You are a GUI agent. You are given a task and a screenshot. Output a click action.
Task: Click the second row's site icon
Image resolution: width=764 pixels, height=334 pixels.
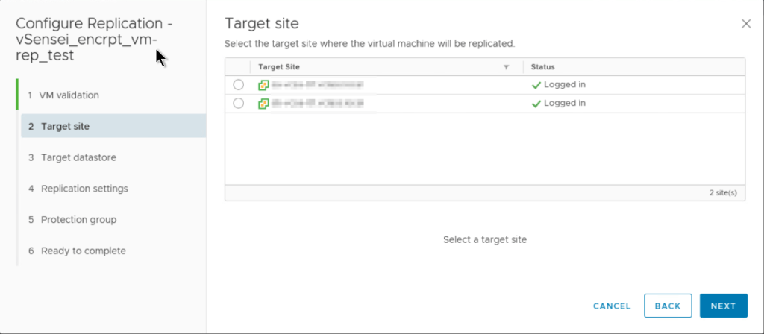pyautogui.click(x=263, y=104)
